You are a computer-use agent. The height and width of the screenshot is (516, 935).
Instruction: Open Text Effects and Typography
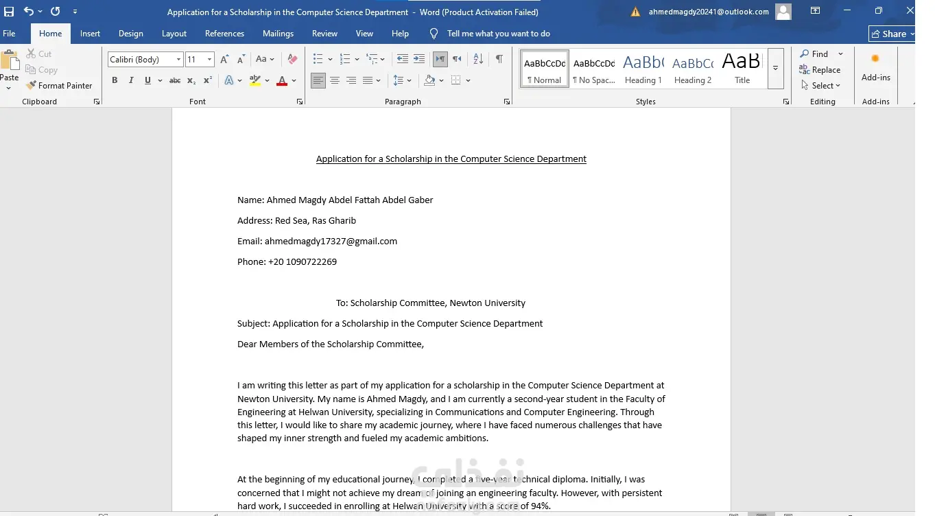pyautogui.click(x=229, y=80)
